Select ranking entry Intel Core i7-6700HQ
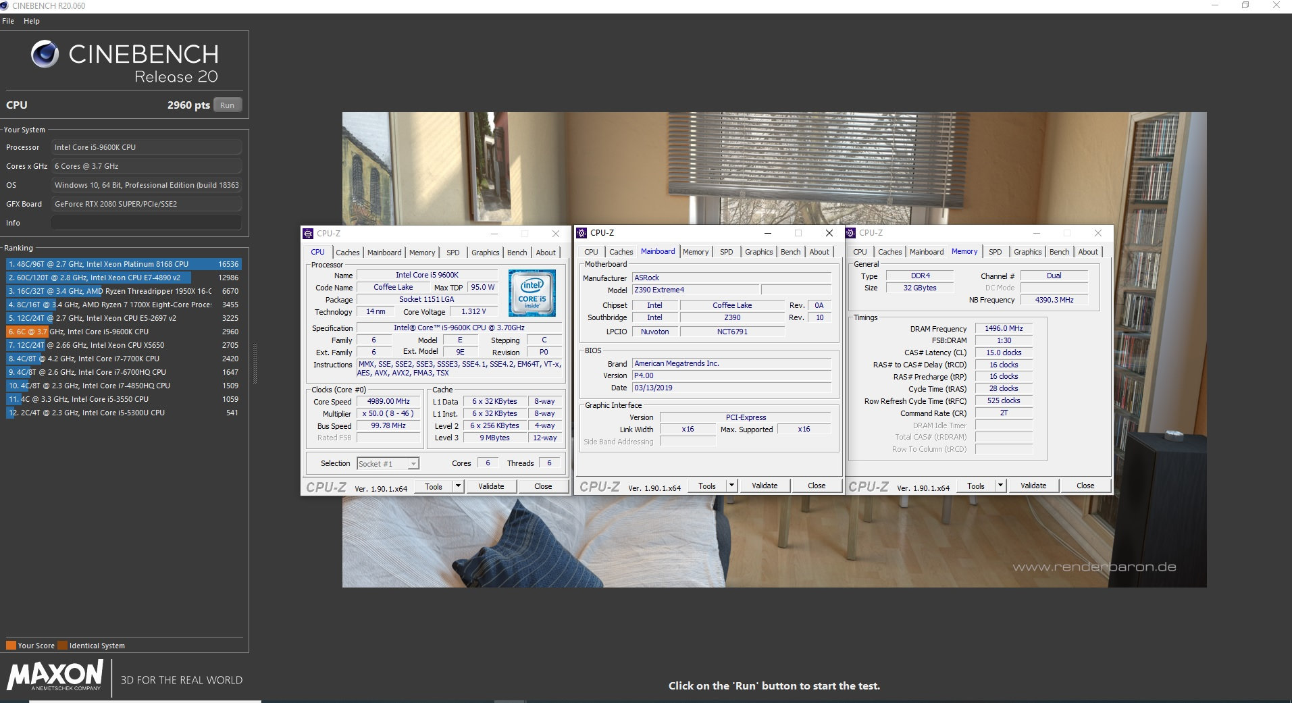 (124, 372)
